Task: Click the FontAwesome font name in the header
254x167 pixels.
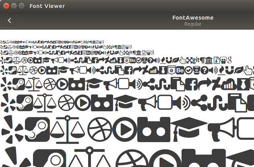Action: coord(193,18)
